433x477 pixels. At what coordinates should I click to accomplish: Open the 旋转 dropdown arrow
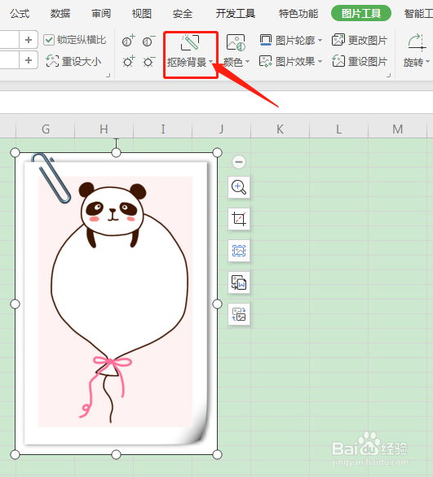pos(427,62)
